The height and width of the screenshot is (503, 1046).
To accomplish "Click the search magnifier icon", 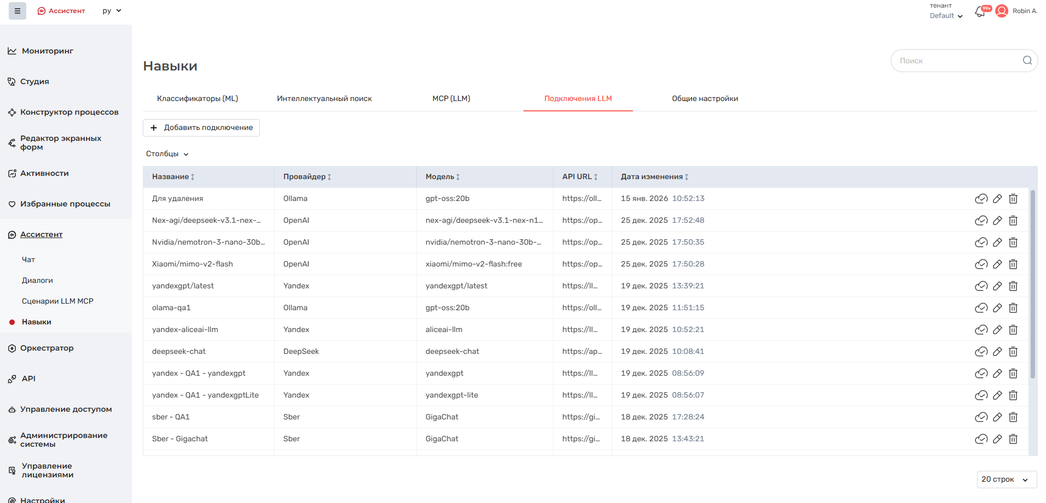I will 1027,61.
